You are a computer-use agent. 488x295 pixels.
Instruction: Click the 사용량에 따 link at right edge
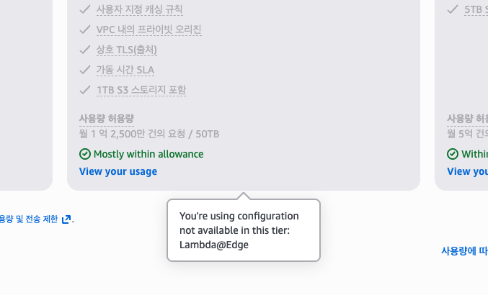pos(464,251)
